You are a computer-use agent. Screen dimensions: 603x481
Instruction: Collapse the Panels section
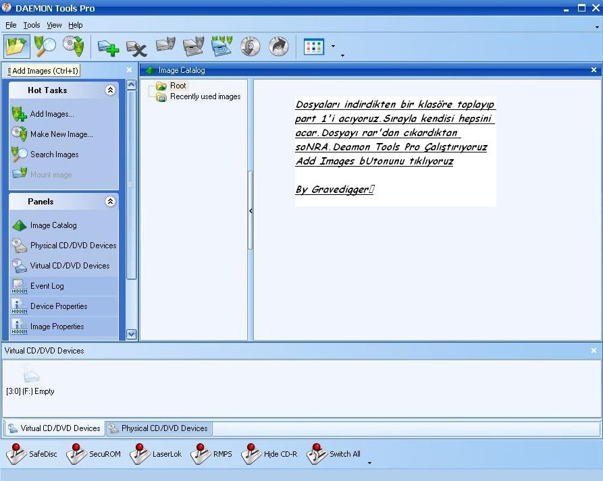tap(110, 201)
